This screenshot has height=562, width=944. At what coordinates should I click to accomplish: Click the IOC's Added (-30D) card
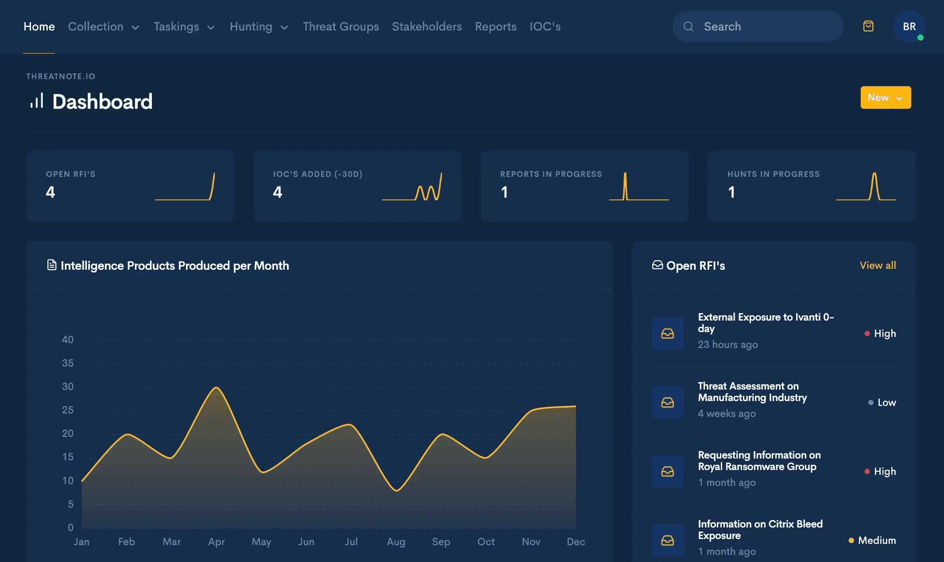click(357, 186)
